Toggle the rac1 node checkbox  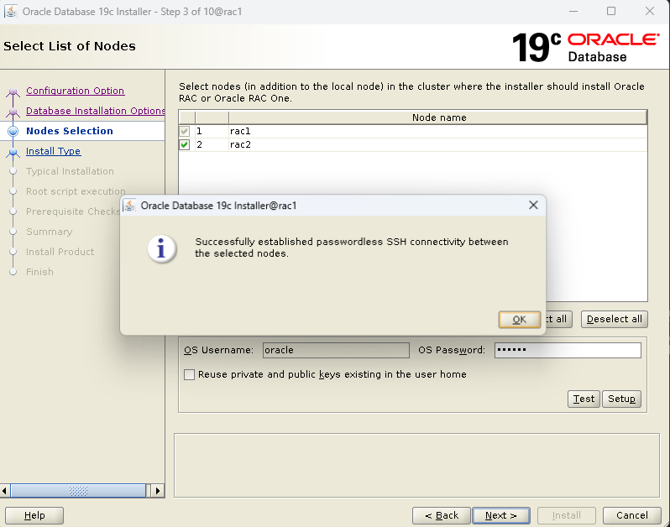(x=185, y=131)
